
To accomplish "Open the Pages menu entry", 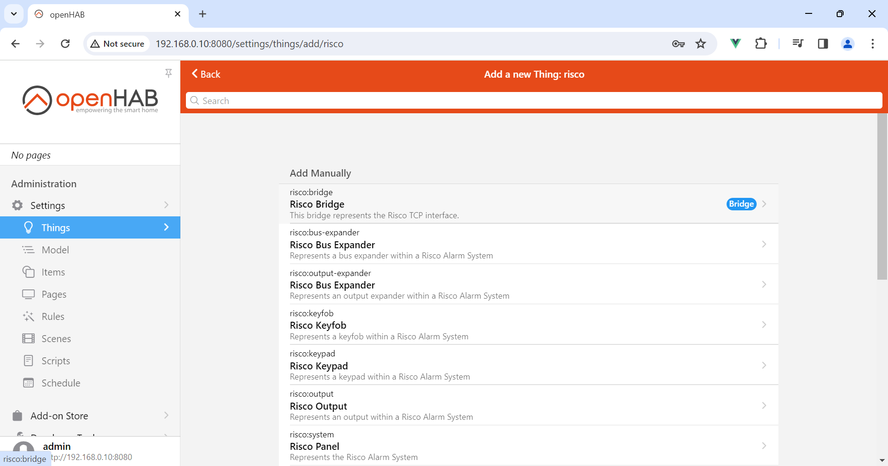I will [x=54, y=294].
